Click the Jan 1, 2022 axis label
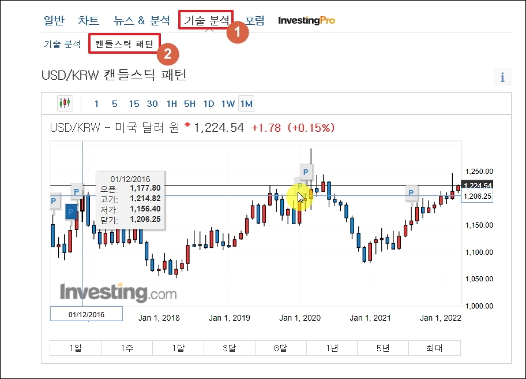Viewport: 526px width, 379px height. coord(441,318)
